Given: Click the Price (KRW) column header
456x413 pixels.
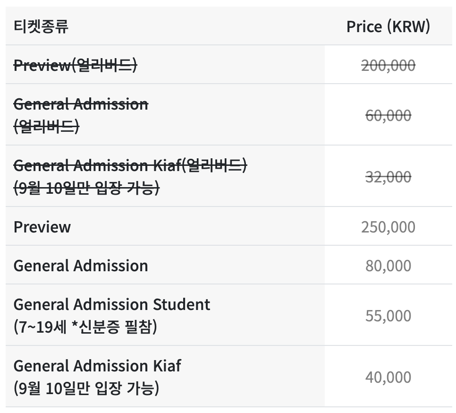Looking at the screenshot, I should click(x=388, y=26).
